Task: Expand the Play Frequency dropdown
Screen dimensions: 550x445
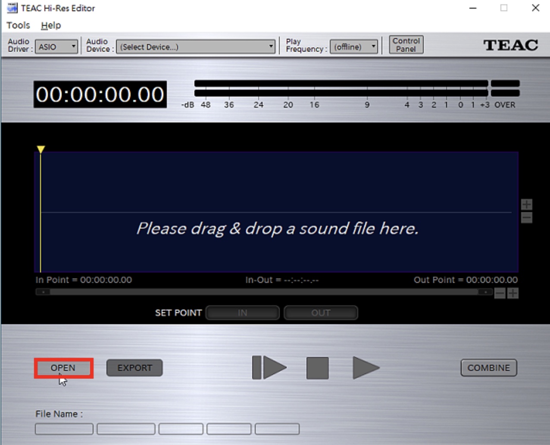Action: [x=354, y=47]
